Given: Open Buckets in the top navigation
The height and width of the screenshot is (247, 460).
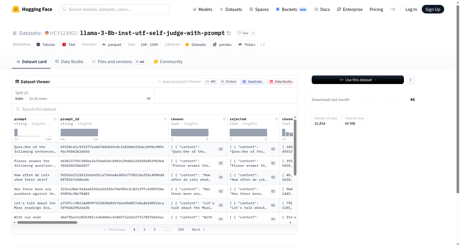Looking at the screenshot, I should (x=291, y=9).
